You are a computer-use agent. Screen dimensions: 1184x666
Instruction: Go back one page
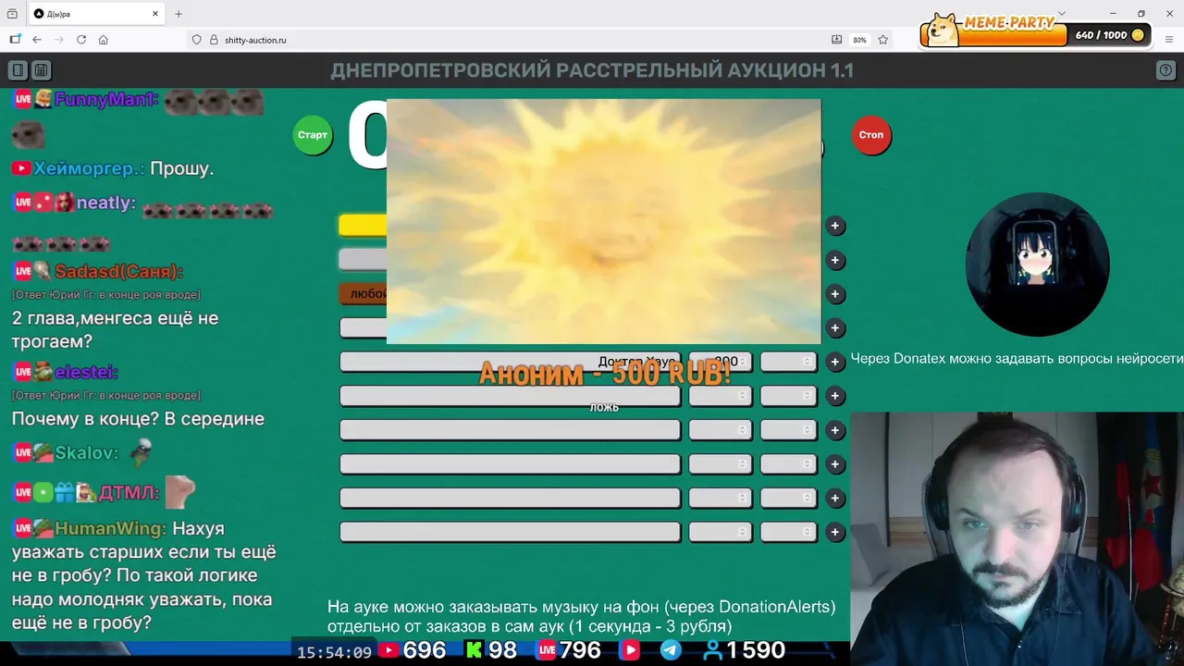tap(37, 40)
